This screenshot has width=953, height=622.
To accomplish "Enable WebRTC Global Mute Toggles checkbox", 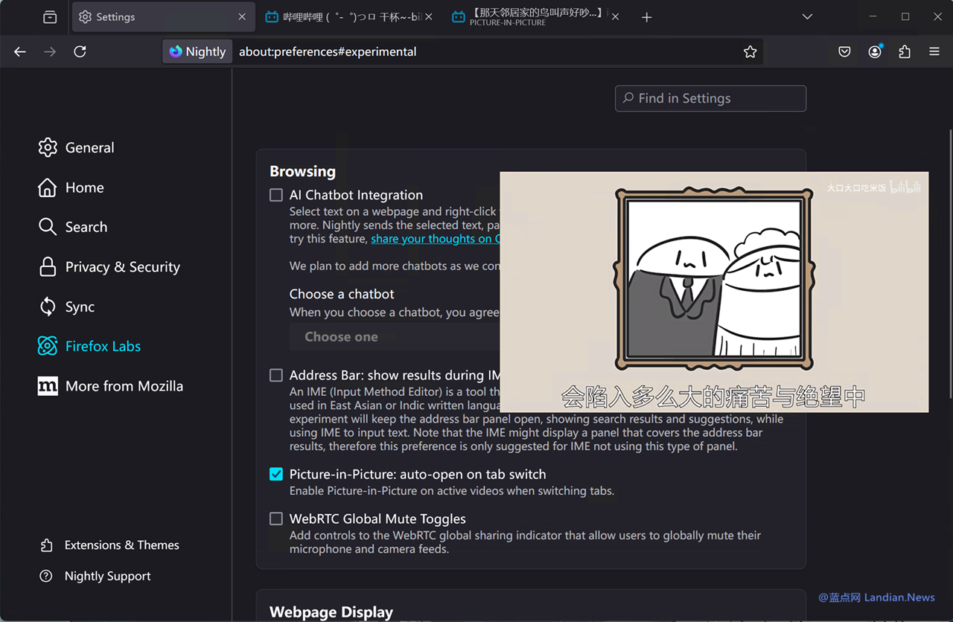I will 276,519.
